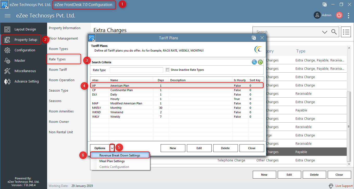Click the Miscellaneous tools icon

[7, 71]
